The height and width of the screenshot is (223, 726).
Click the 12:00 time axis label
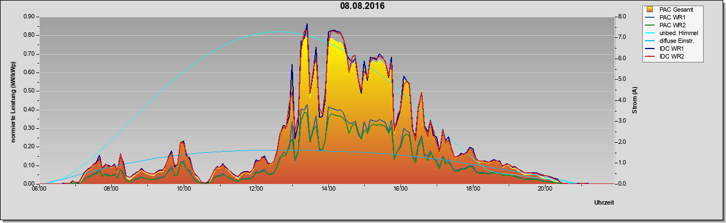255,190
